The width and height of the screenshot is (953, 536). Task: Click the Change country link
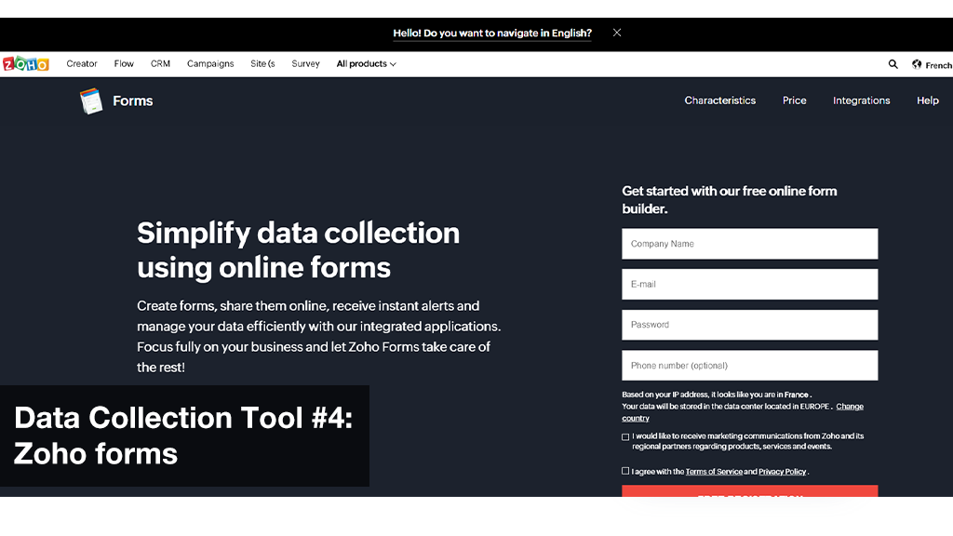[x=849, y=407]
